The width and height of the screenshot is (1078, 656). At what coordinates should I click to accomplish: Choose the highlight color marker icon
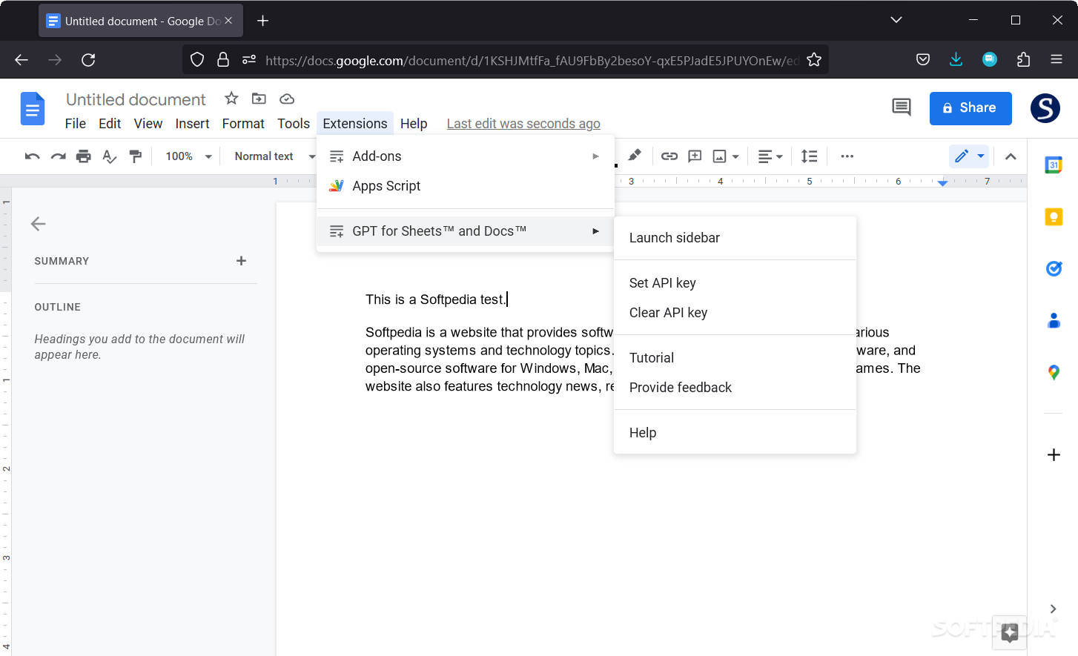635,156
